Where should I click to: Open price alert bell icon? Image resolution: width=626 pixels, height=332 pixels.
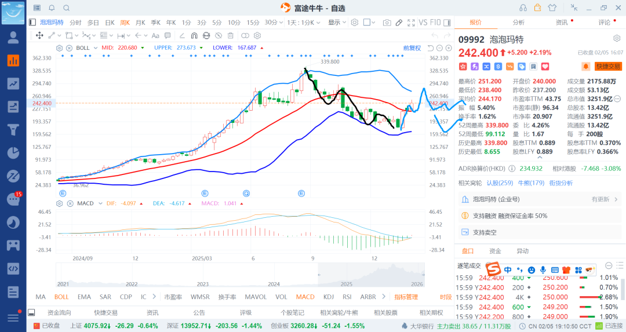(586, 67)
